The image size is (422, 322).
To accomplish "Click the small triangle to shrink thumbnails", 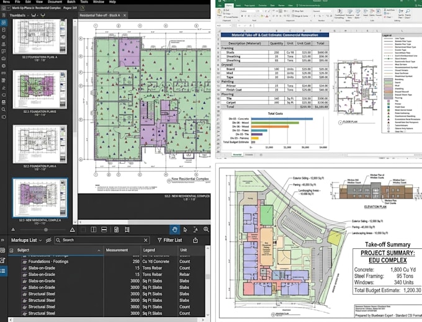I will (13, 230).
